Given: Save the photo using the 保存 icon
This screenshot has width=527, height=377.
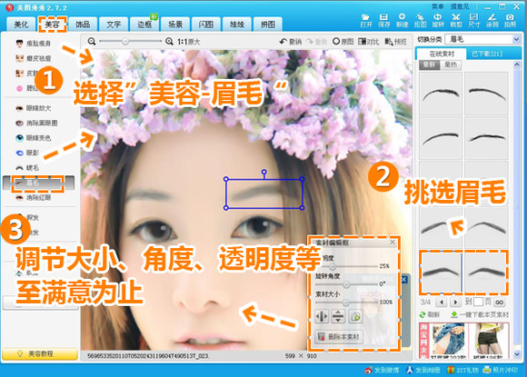Looking at the screenshot, I should 383,20.
